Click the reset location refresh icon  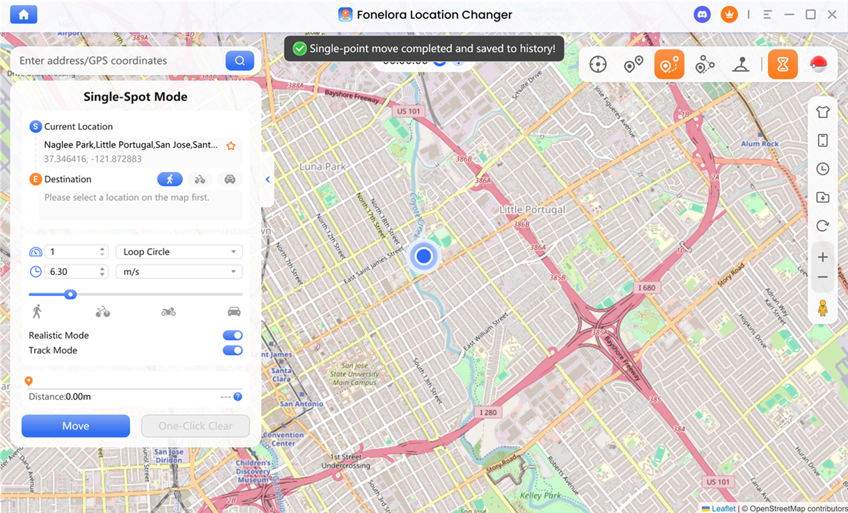(822, 226)
